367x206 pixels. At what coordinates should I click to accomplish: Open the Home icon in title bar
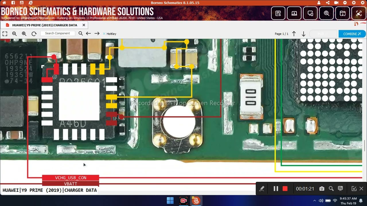coord(4,3)
